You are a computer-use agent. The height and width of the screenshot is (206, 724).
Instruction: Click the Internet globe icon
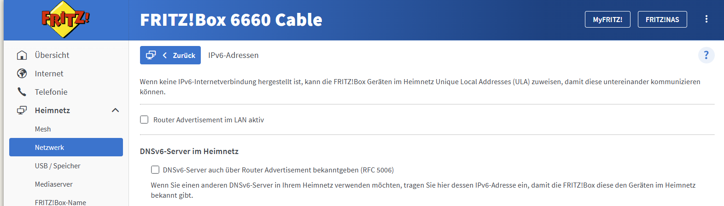(x=22, y=74)
